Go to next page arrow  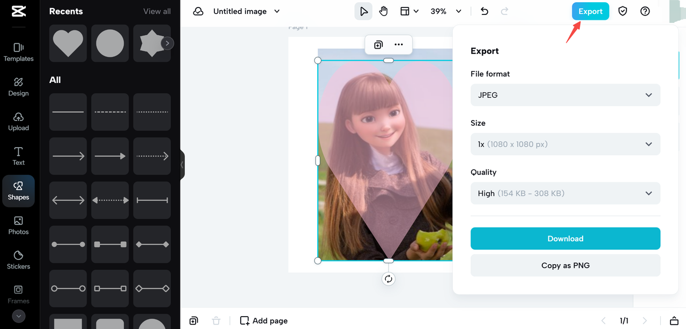645,321
